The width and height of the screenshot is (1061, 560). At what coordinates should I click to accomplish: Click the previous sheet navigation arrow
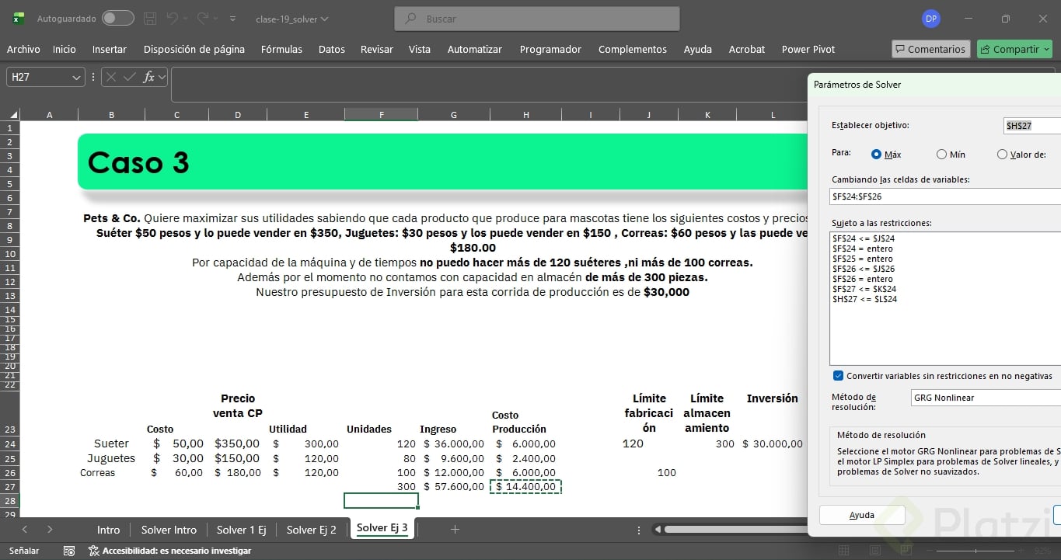[x=25, y=530]
